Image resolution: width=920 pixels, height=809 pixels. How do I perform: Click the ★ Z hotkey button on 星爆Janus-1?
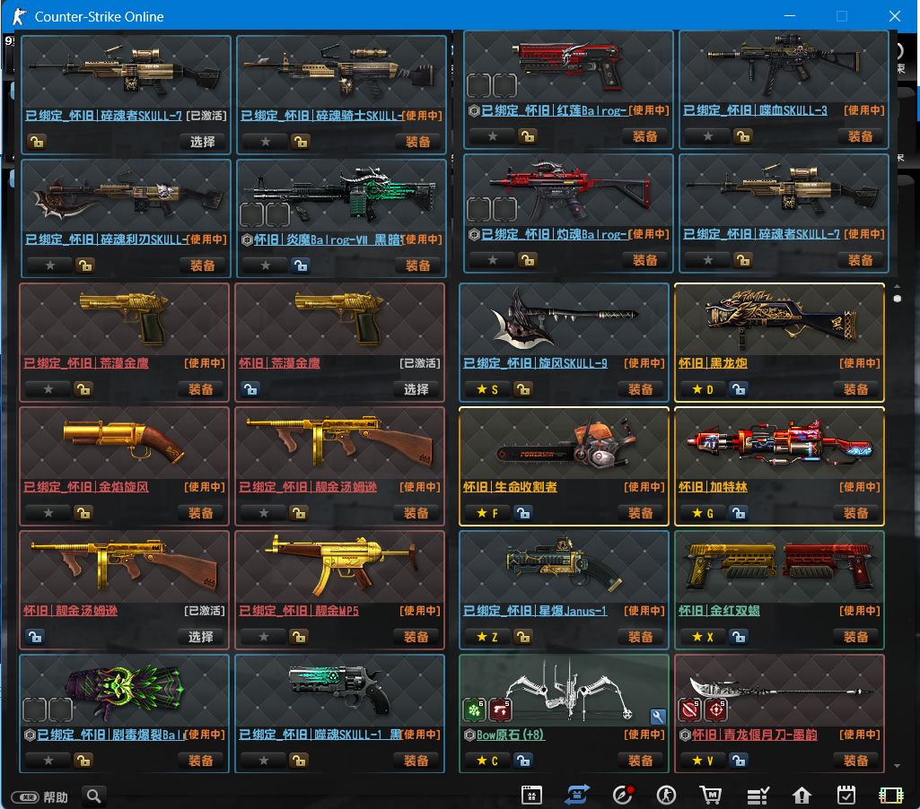point(487,637)
